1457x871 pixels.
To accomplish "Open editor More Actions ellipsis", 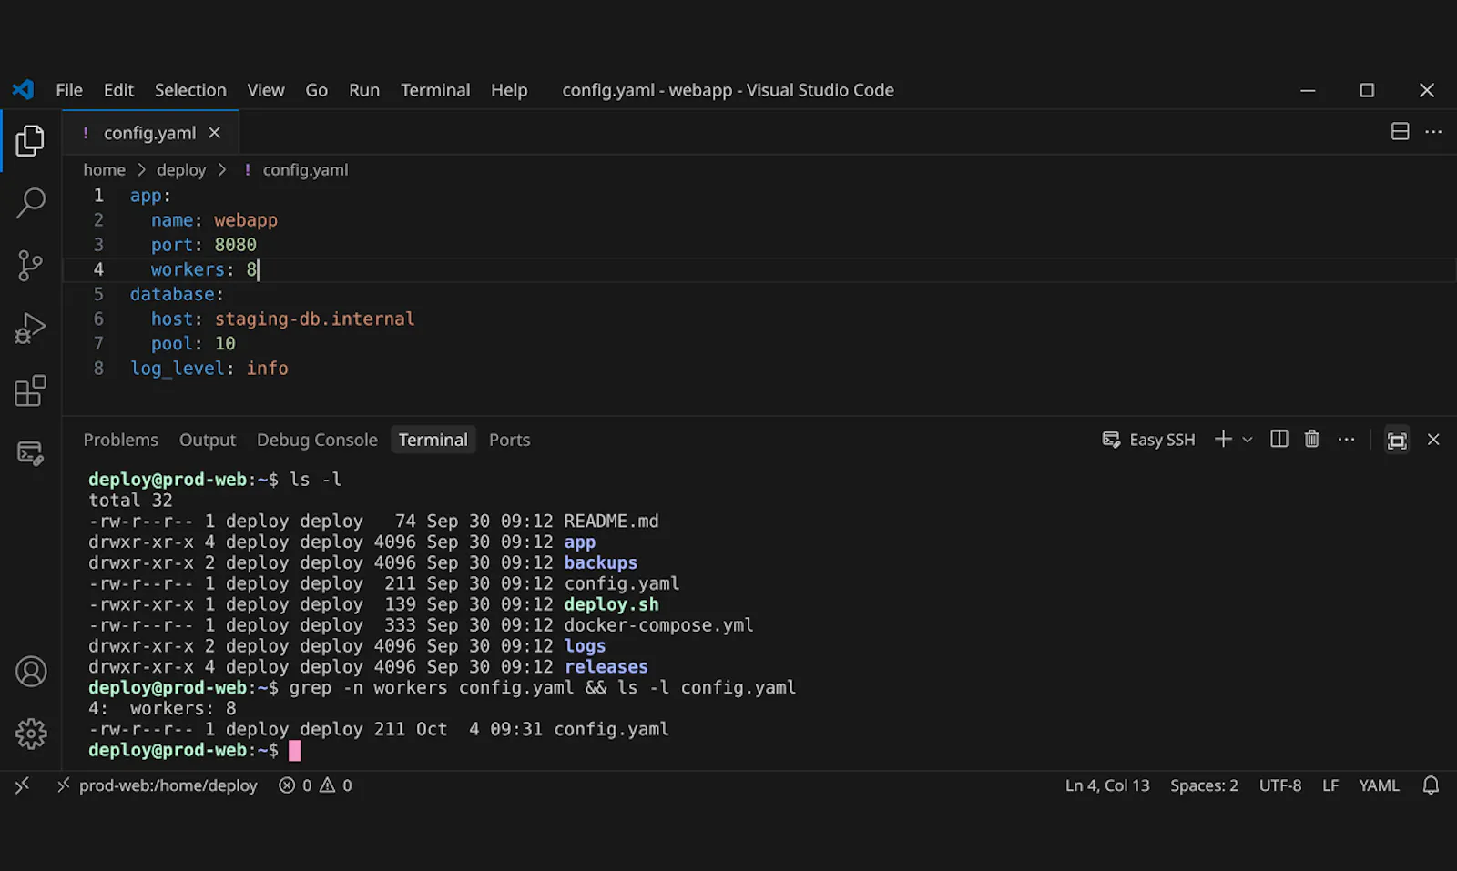I will pos(1433,132).
